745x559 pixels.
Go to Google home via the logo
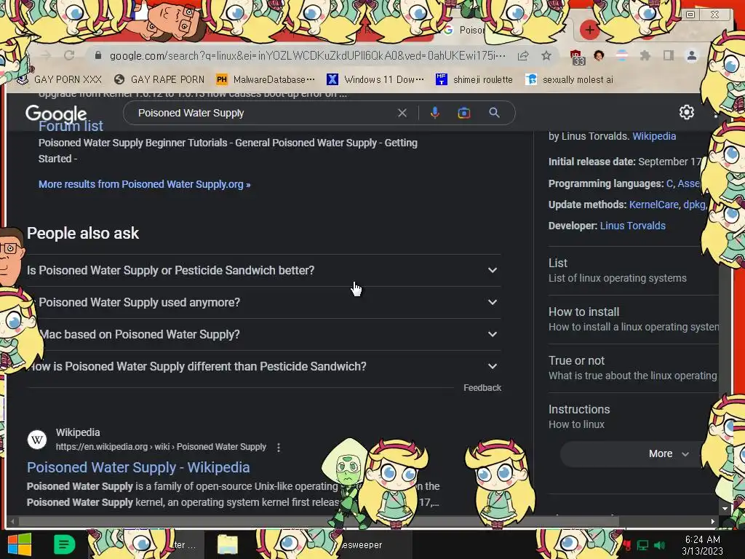pos(56,113)
